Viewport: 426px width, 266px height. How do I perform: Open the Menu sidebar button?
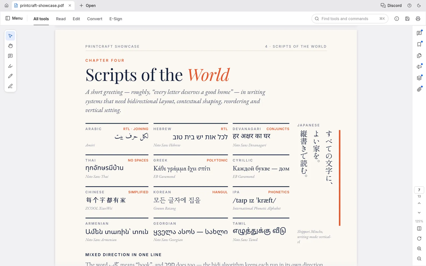coord(14,18)
